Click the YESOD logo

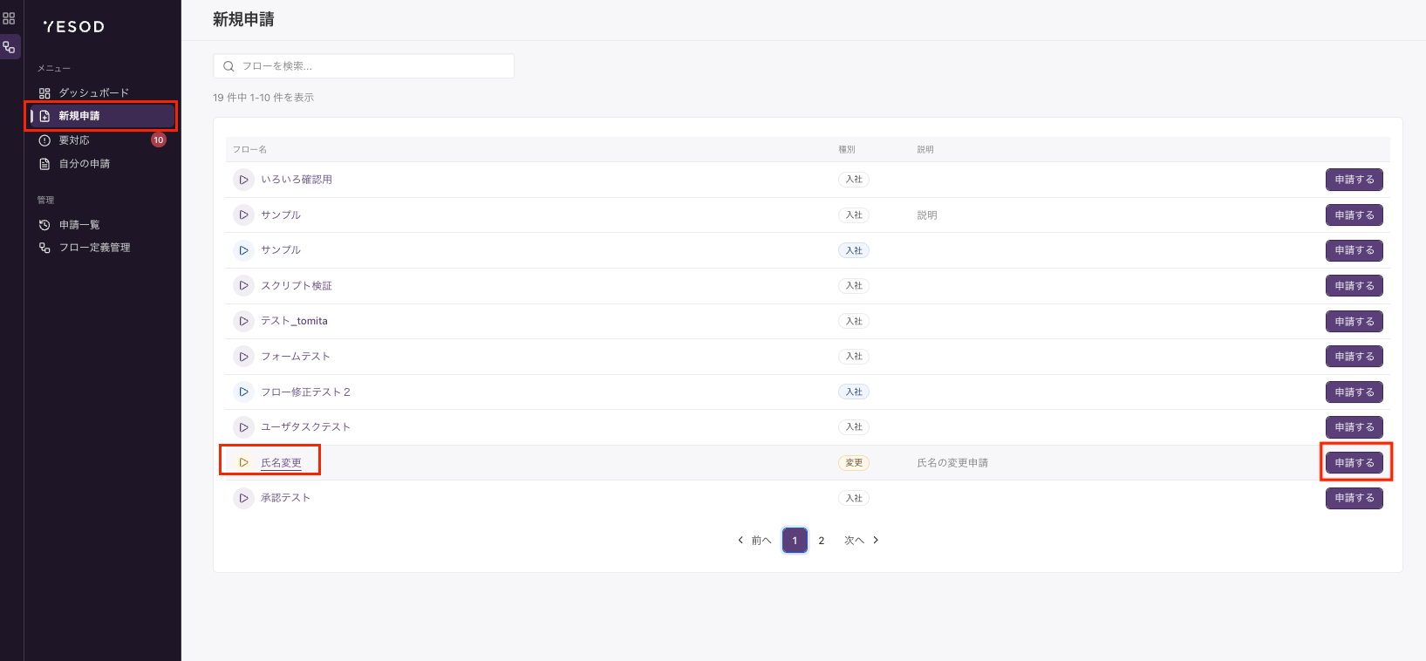74,27
